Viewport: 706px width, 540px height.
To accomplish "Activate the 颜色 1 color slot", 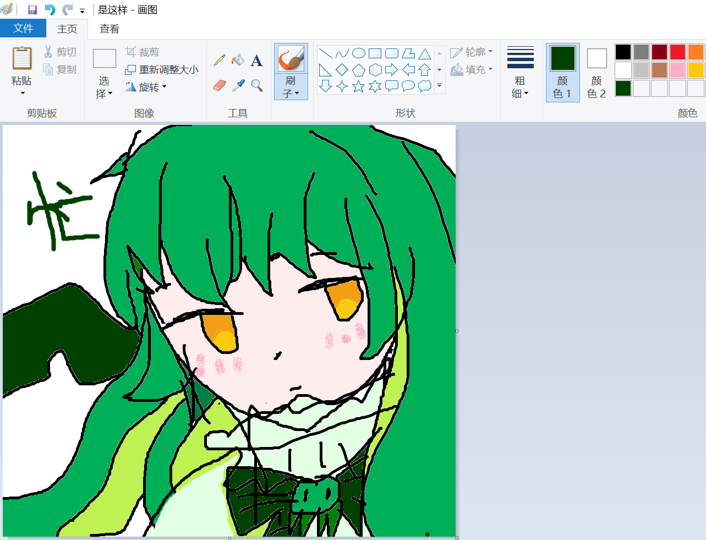I will pyautogui.click(x=562, y=72).
